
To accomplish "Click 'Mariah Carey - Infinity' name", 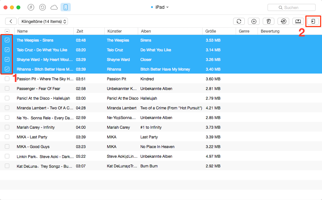I will coord(36,127).
